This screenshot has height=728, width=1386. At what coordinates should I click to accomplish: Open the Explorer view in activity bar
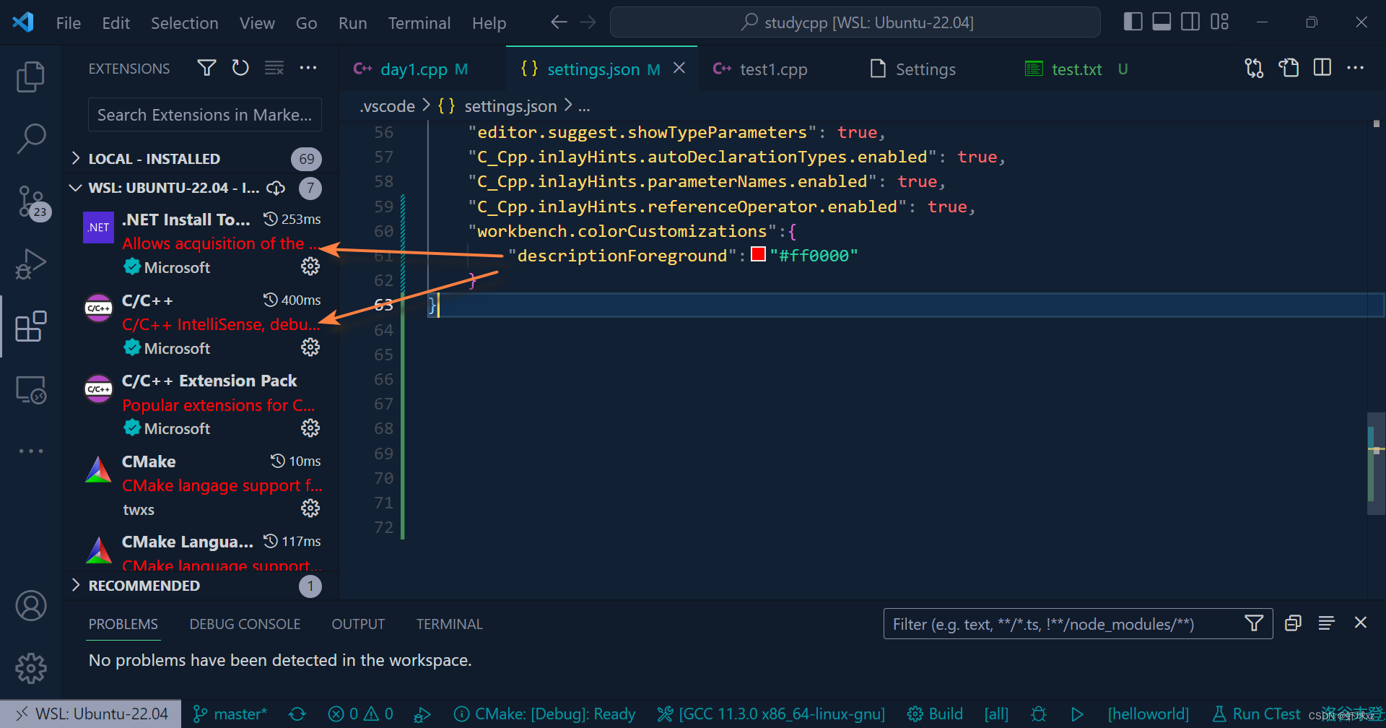pyautogui.click(x=30, y=77)
